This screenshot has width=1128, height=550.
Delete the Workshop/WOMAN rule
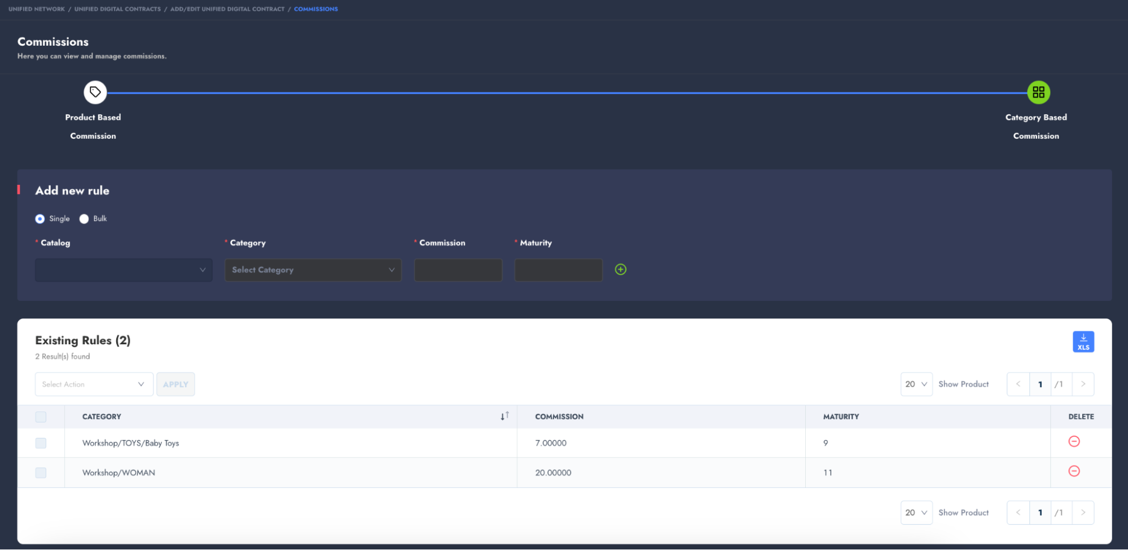pos(1073,472)
